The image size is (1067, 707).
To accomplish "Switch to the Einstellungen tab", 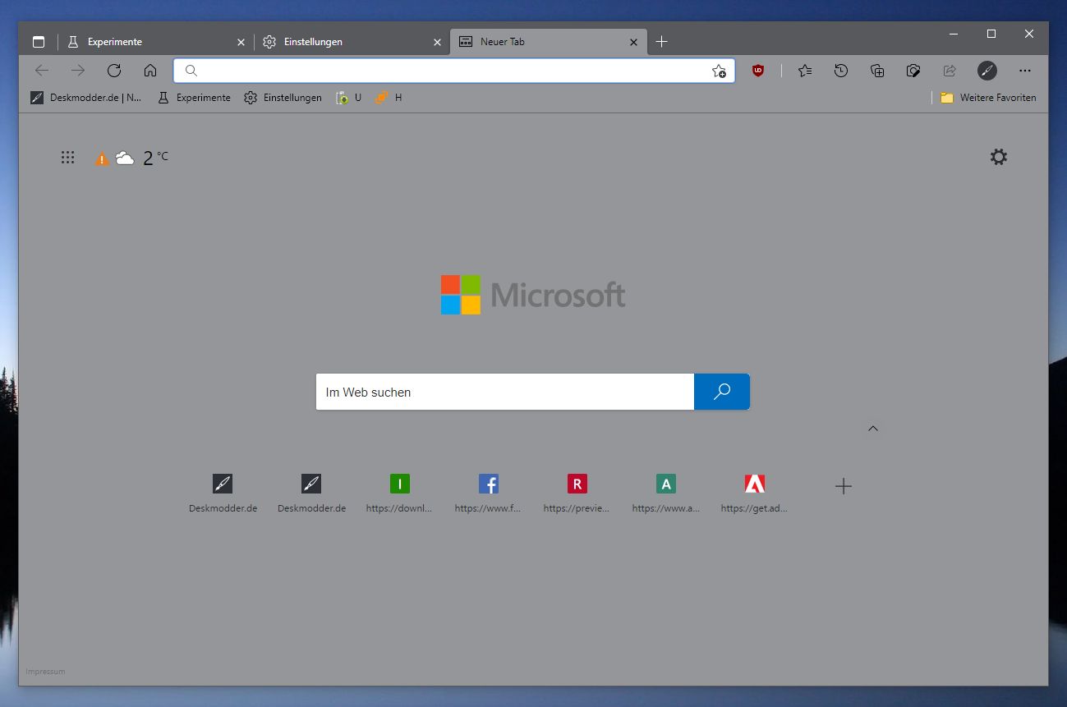I will (x=352, y=42).
